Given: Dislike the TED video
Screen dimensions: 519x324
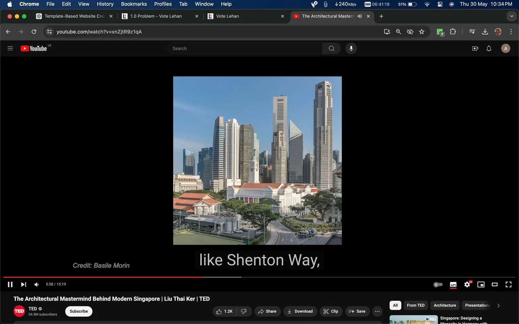Looking at the screenshot, I should pyautogui.click(x=244, y=311).
